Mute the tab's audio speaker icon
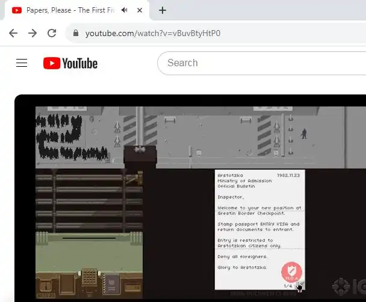 tap(125, 10)
